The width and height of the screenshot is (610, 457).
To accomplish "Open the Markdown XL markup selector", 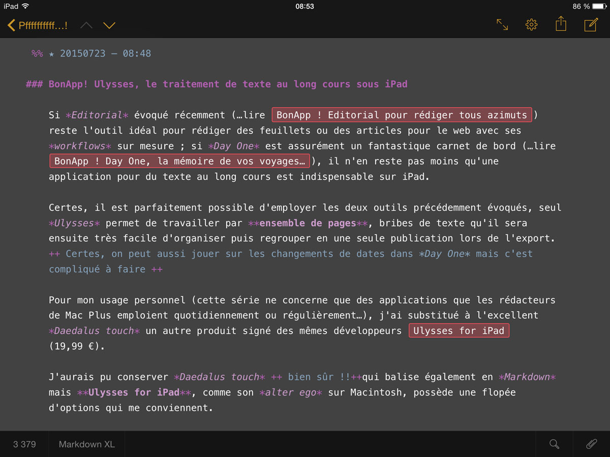I will (x=87, y=444).
